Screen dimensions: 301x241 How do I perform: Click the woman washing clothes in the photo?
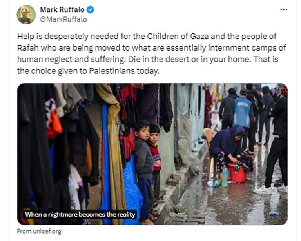click(228, 148)
